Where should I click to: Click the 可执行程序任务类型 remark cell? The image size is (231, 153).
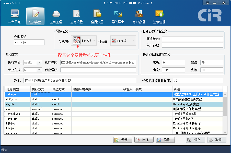pos(198,109)
